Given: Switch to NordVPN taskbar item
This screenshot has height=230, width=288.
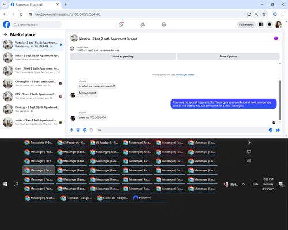Looking at the screenshot, I should 149,198.
